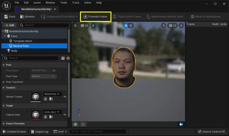
Task: Select the NewMetaHumanIdentity tab
Action: 36,9
